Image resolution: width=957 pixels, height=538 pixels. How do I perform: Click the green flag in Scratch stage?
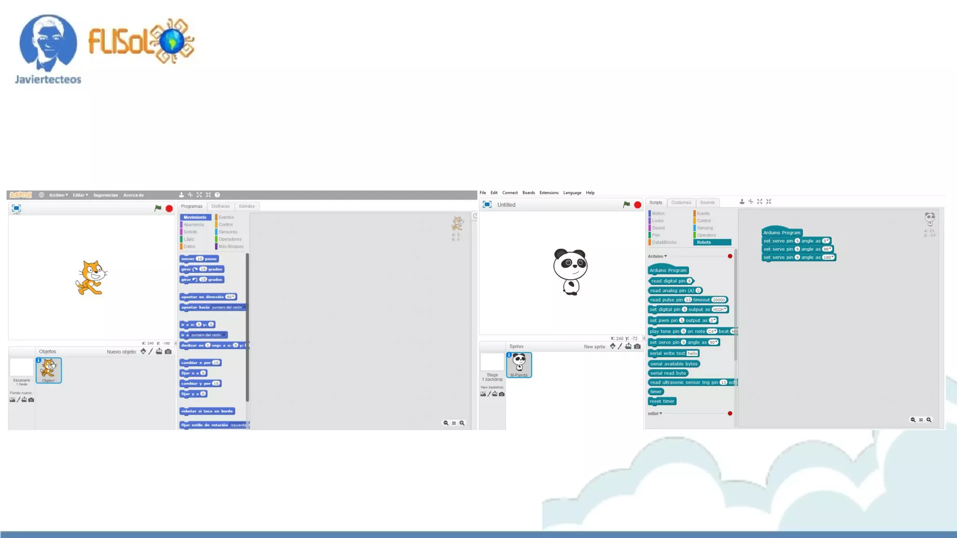pos(158,208)
